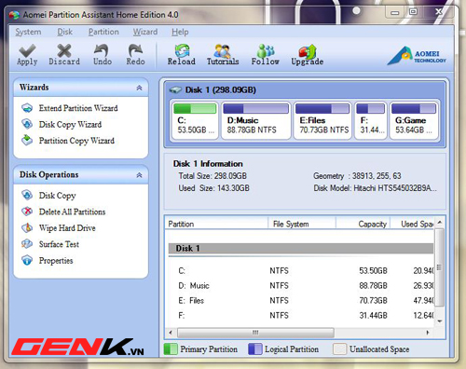Select the C: partition usage bar
Screen dimensions: 466x369
tap(195, 109)
